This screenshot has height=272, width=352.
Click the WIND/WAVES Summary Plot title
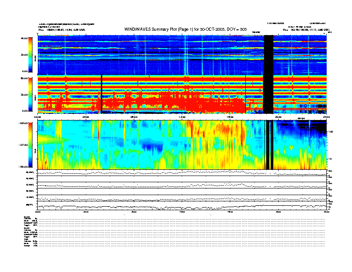(x=185, y=29)
